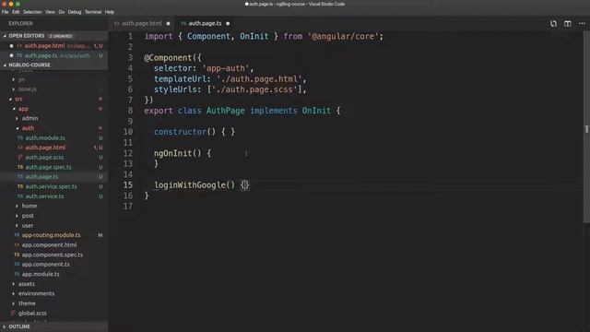Expand the Outline section
The image size is (590, 332).
click(x=53, y=326)
